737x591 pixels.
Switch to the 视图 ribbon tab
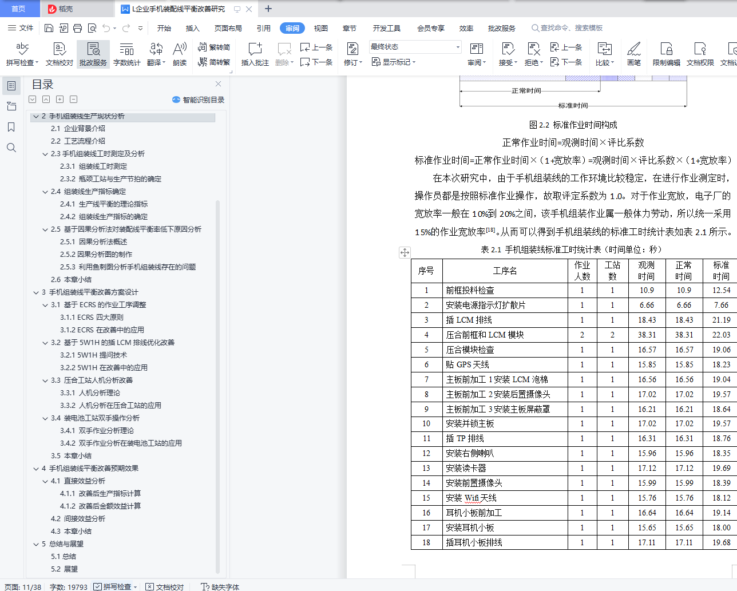point(321,28)
